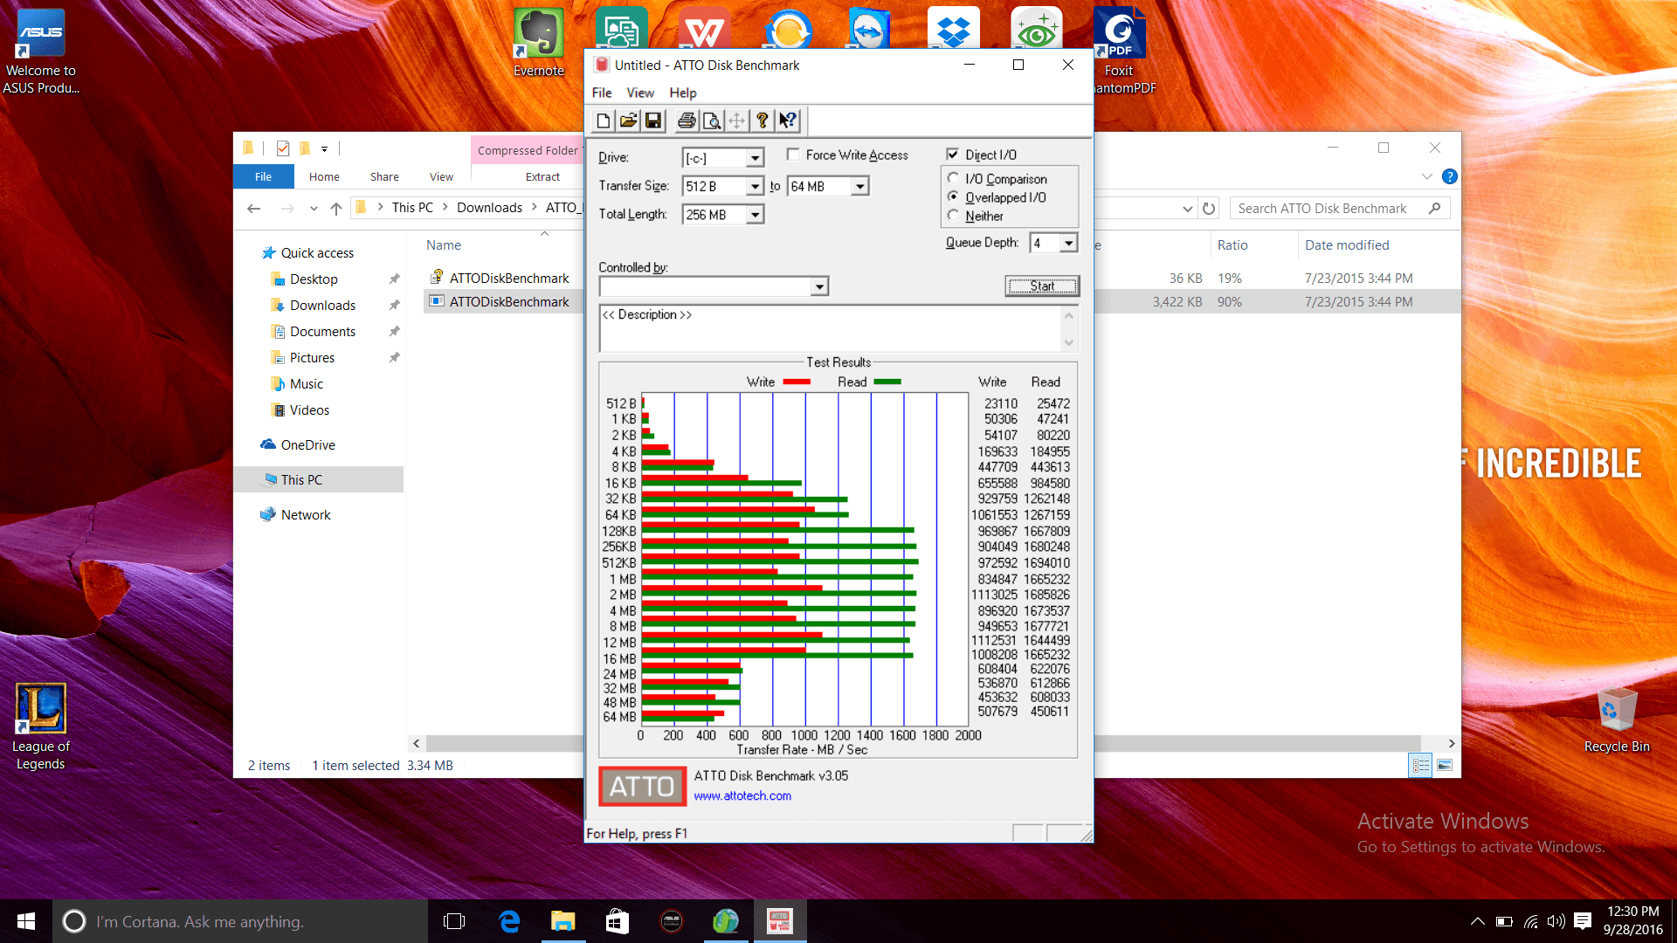Enable Force Write Access checkbox
1677x943 pixels.
click(x=793, y=155)
